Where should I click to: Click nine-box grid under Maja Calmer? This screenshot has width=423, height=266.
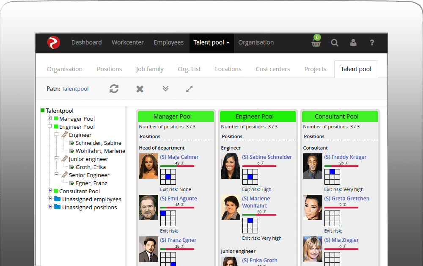point(168,177)
